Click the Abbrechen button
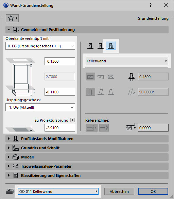 [x=119, y=192]
